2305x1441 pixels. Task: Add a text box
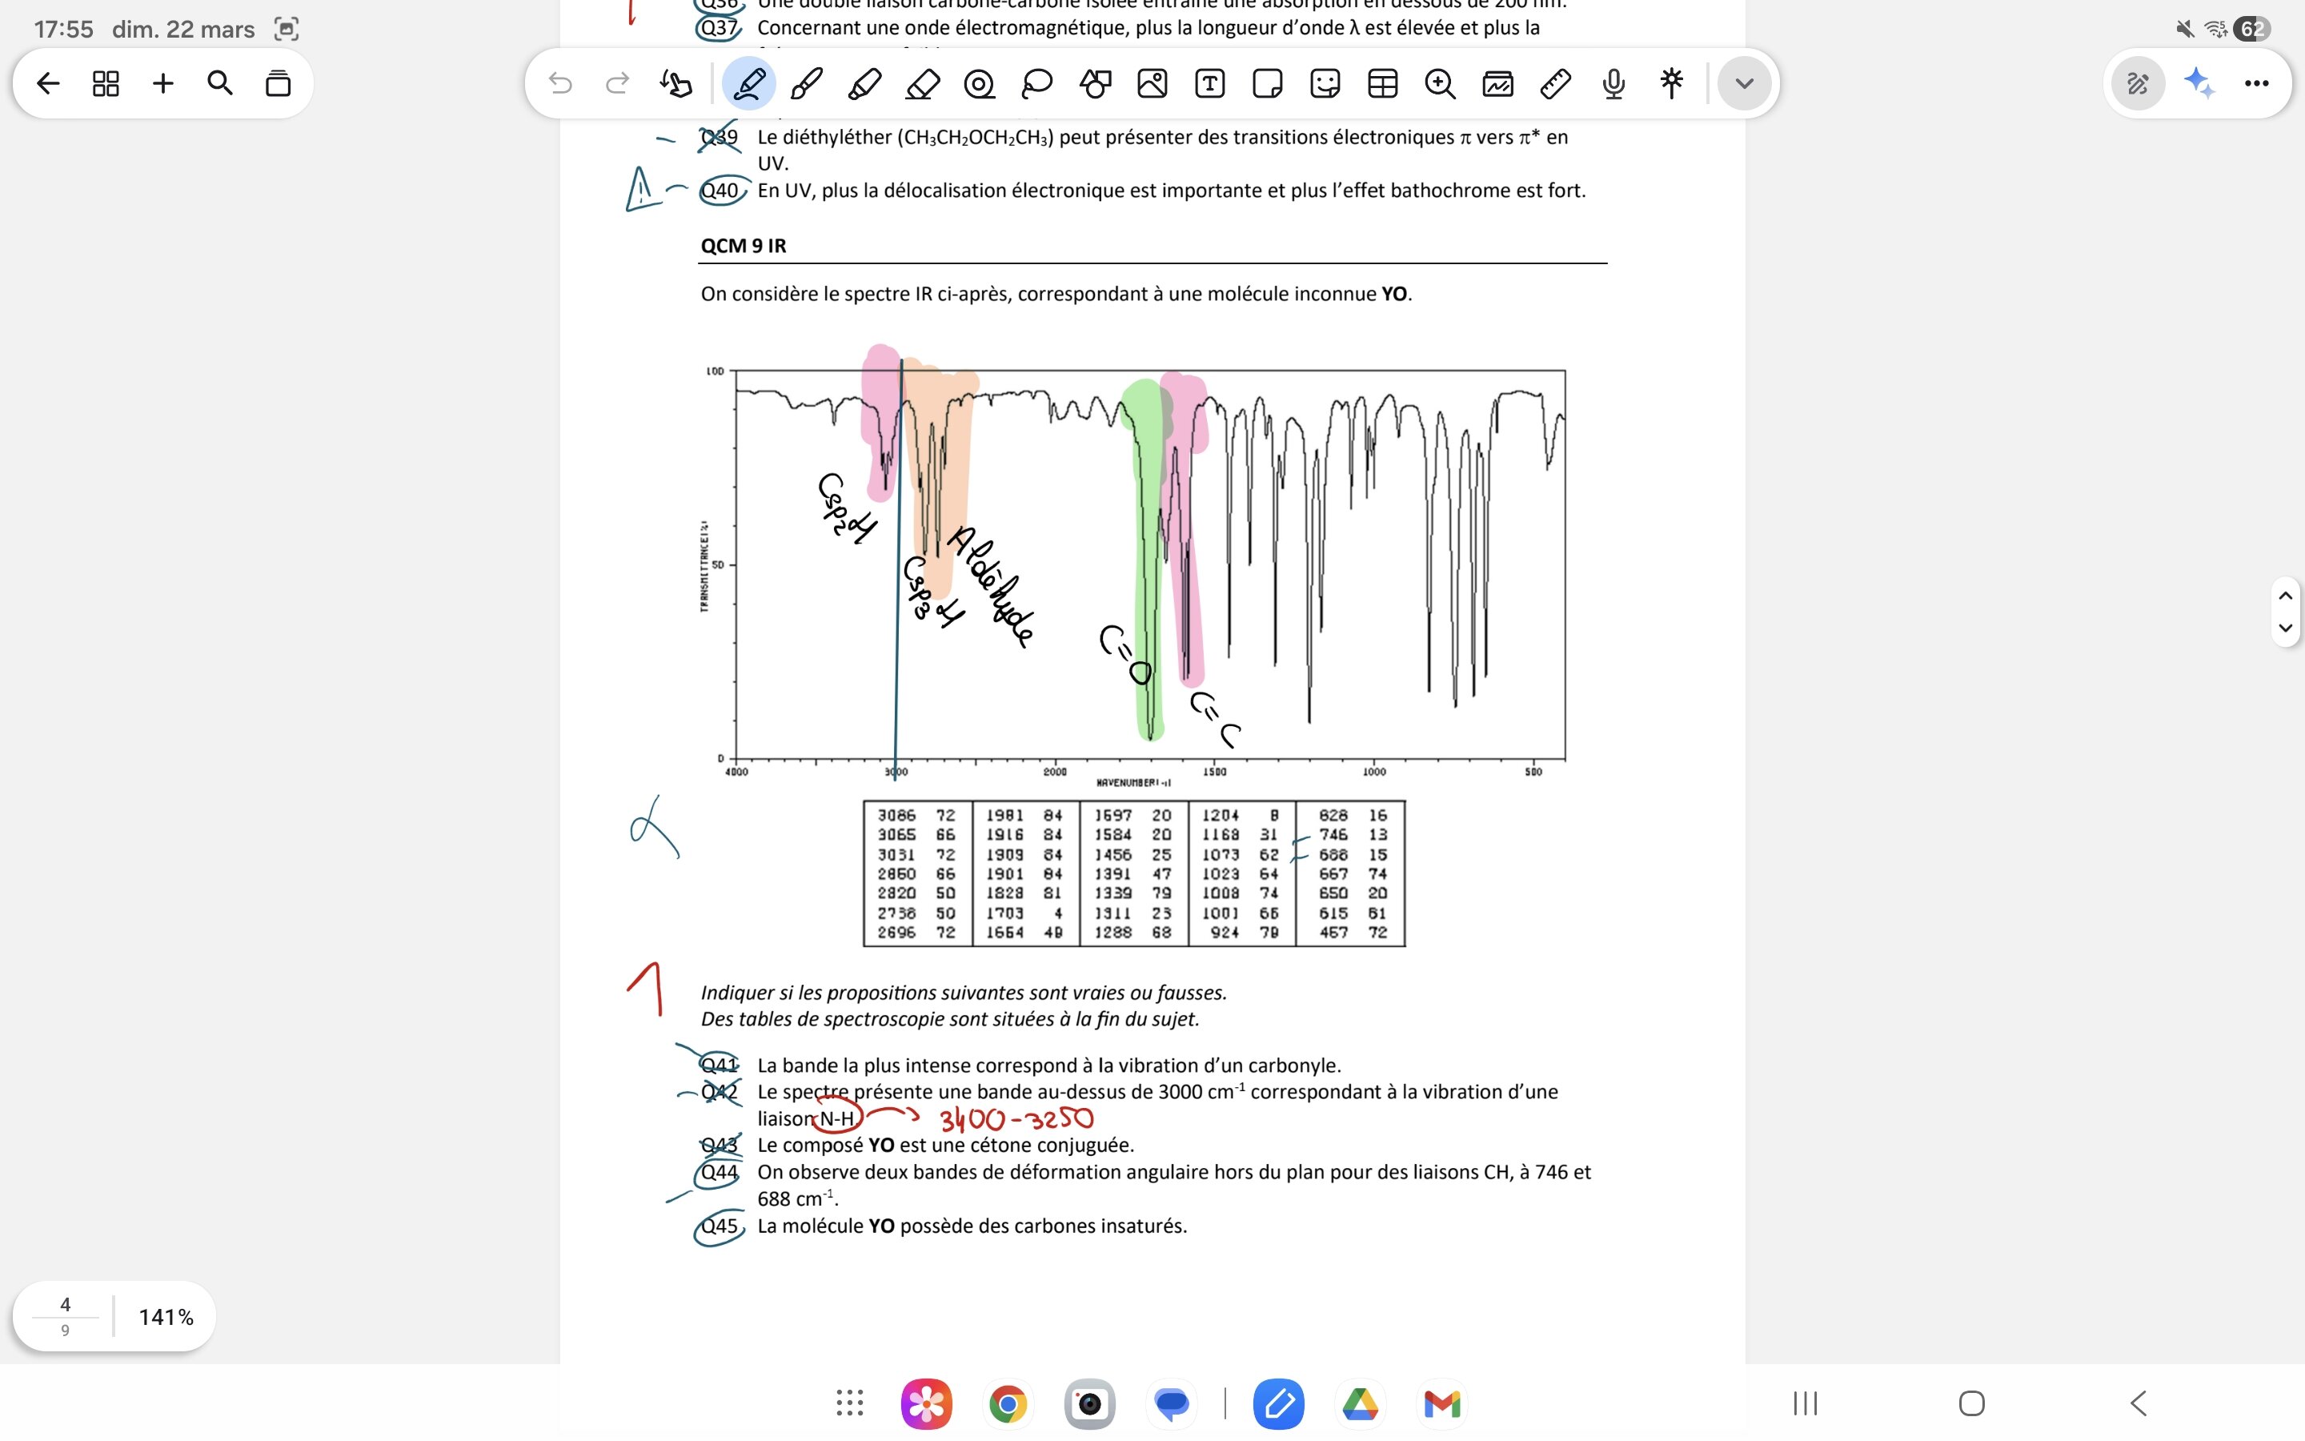point(1209,84)
